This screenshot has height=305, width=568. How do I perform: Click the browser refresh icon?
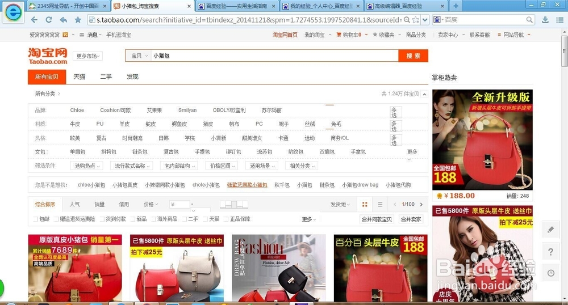[49, 20]
